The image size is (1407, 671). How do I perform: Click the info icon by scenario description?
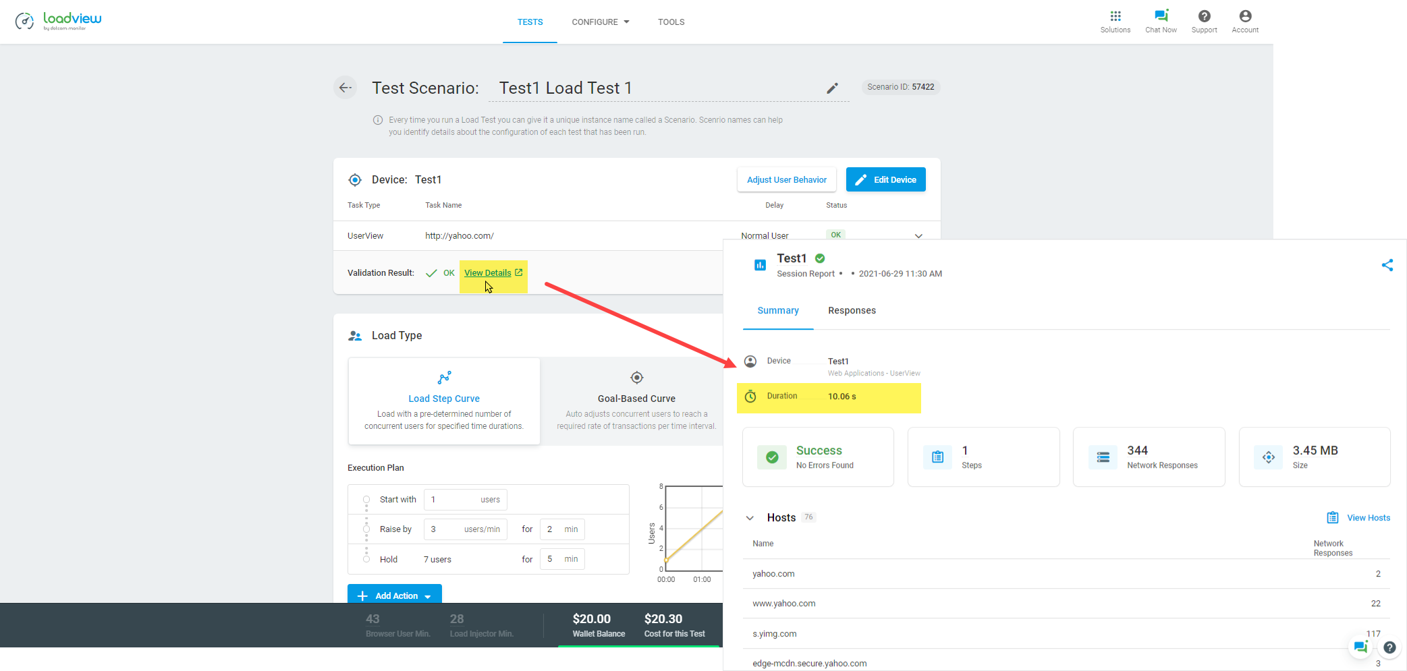tap(378, 120)
